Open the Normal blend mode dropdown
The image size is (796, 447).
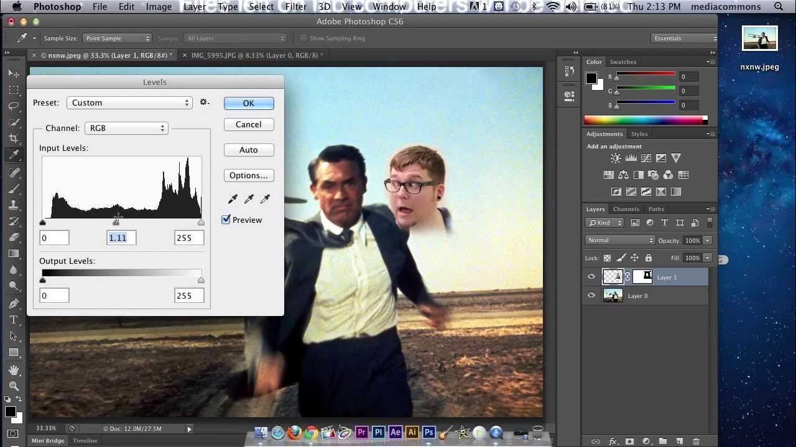click(620, 240)
